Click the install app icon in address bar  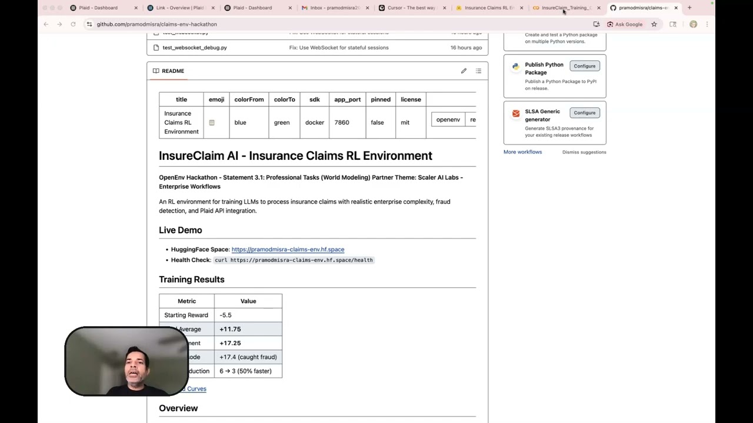pyautogui.click(x=597, y=24)
